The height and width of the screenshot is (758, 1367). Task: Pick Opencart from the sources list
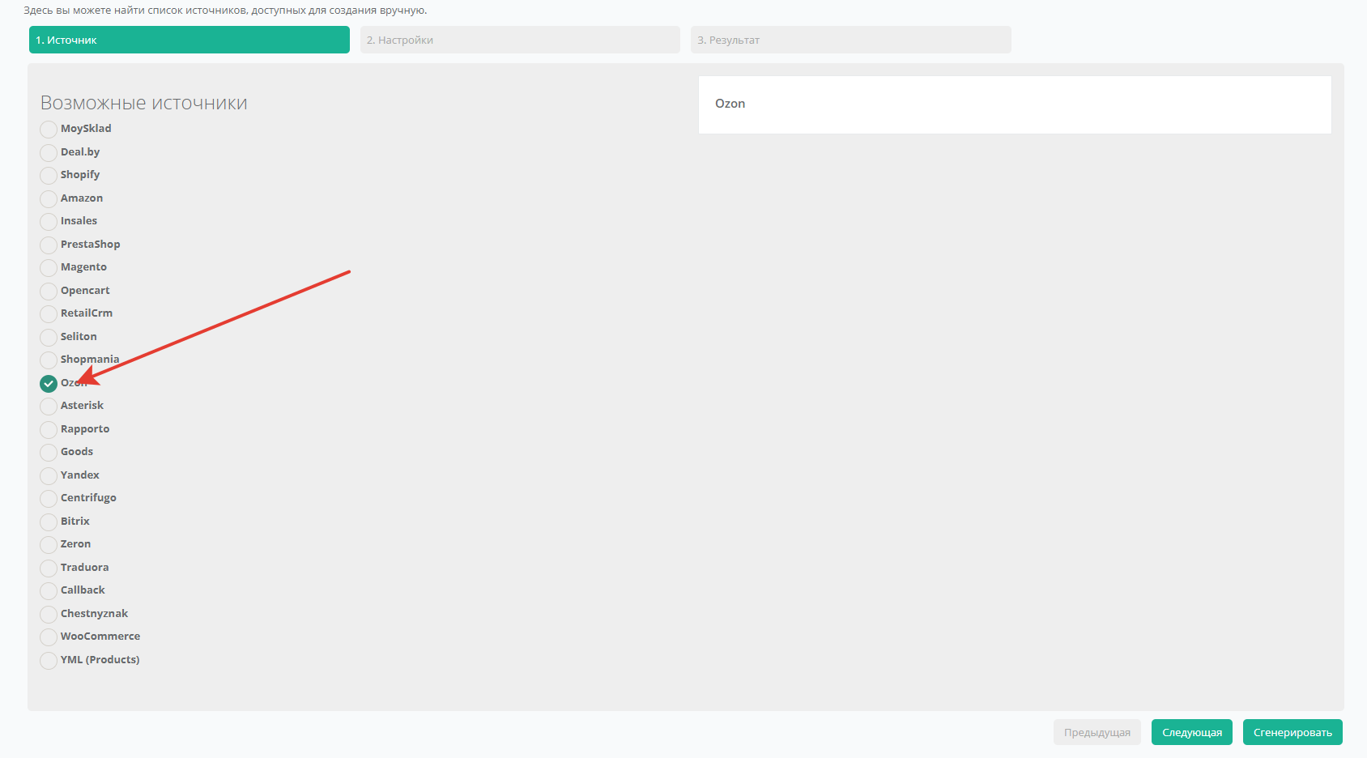click(49, 291)
